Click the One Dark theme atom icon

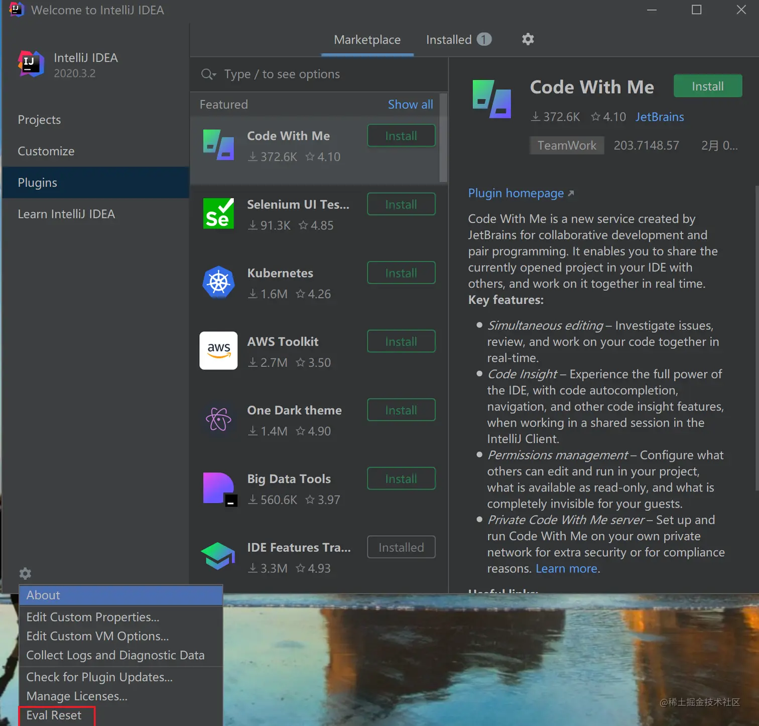pyautogui.click(x=218, y=419)
